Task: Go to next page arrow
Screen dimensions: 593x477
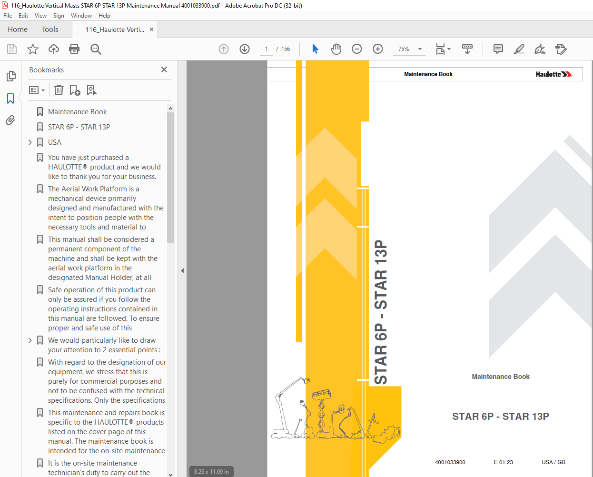Action: [x=245, y=49]
